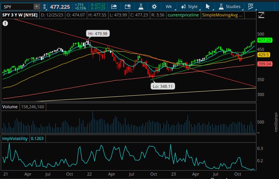Click the yellow 429.5 price axis tag
Image resolution: width=279 pixels, height=179 pixels.
tap(263, 55)
